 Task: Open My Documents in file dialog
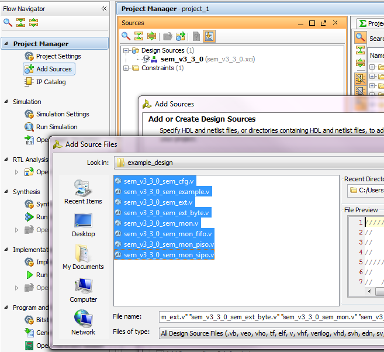tap(83, 258)
